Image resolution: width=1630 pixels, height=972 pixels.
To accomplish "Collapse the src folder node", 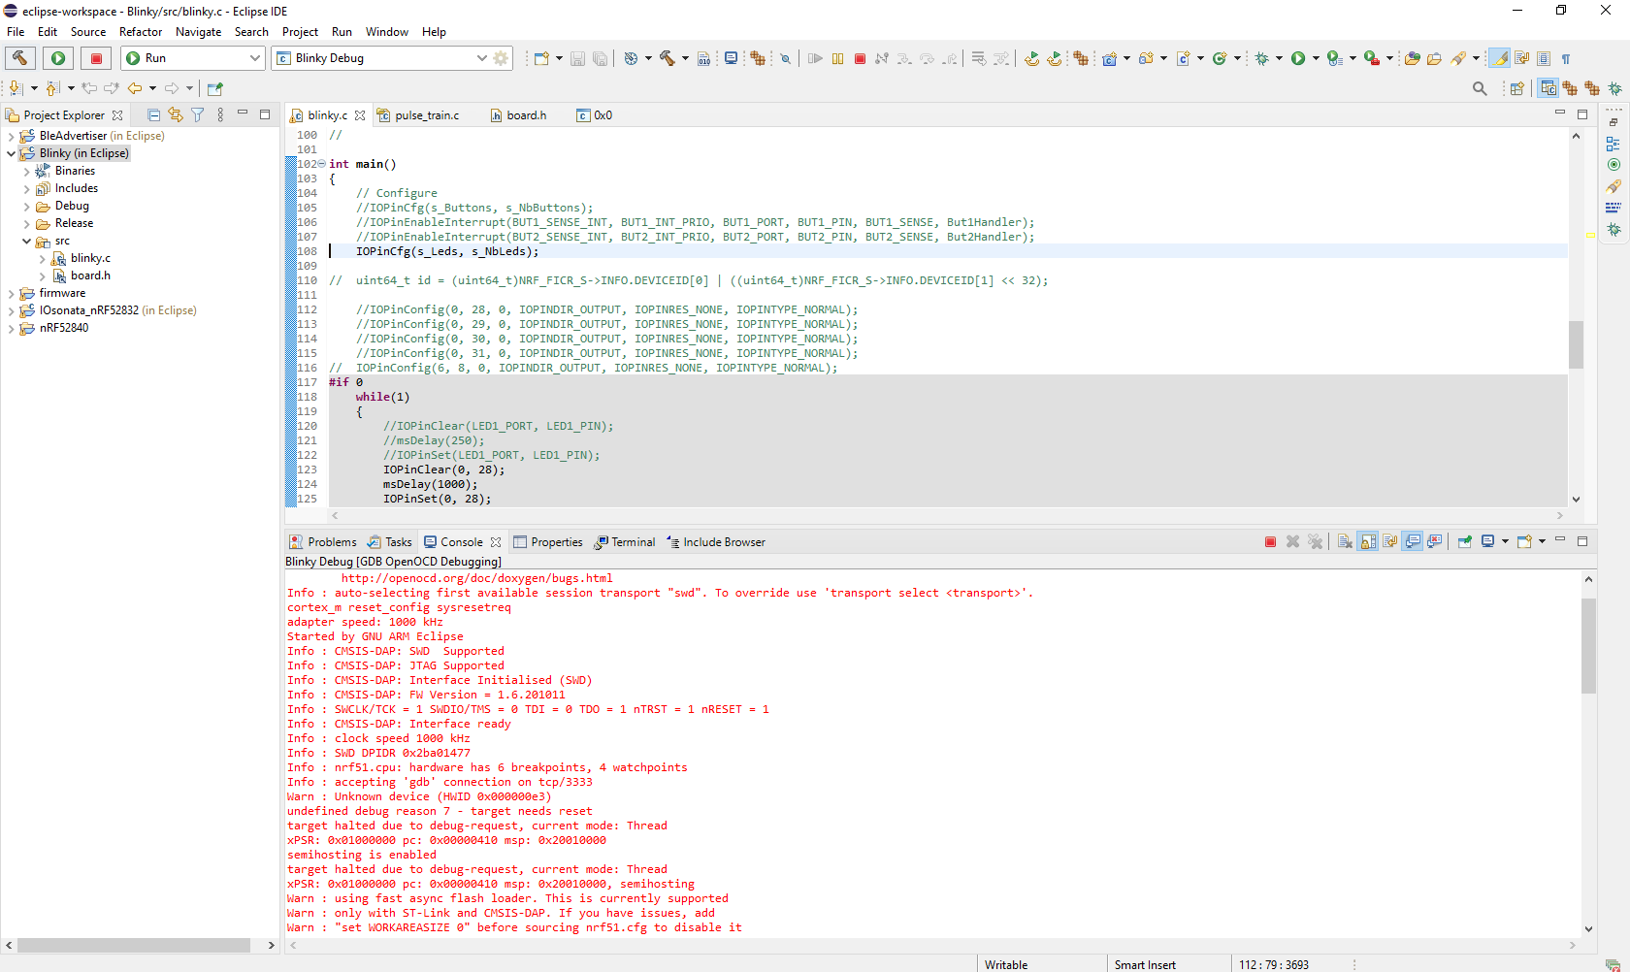I will pyautogui.click(x=26, y=241).
